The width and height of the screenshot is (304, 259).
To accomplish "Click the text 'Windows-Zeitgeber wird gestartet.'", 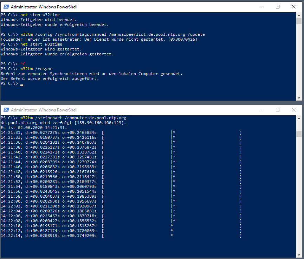I will pos(41,49).
